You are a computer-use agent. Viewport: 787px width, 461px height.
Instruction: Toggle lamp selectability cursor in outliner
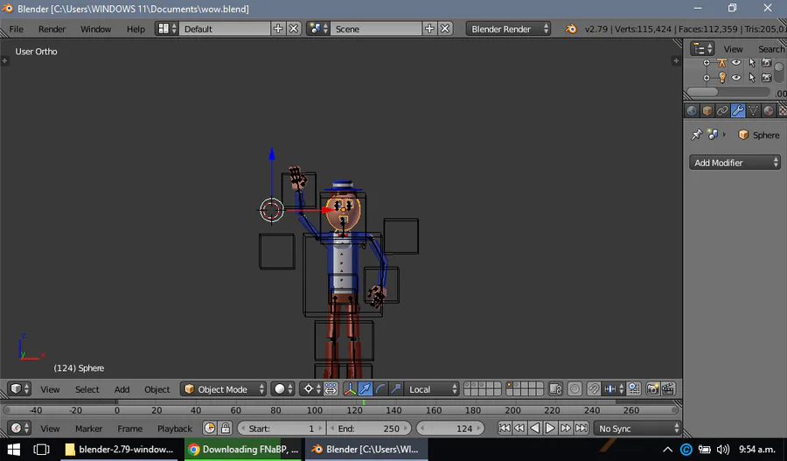pyautogui.click(x=752, y=77)
